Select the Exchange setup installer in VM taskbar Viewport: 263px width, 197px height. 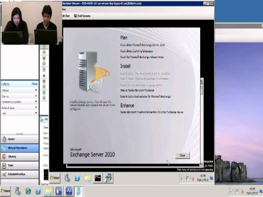click(108, 178)
